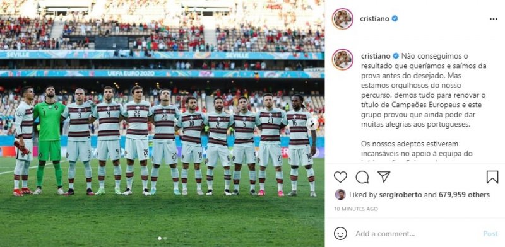Open the emoji picker smiley icon
The image size is (505, 247).
click(340, 234)
